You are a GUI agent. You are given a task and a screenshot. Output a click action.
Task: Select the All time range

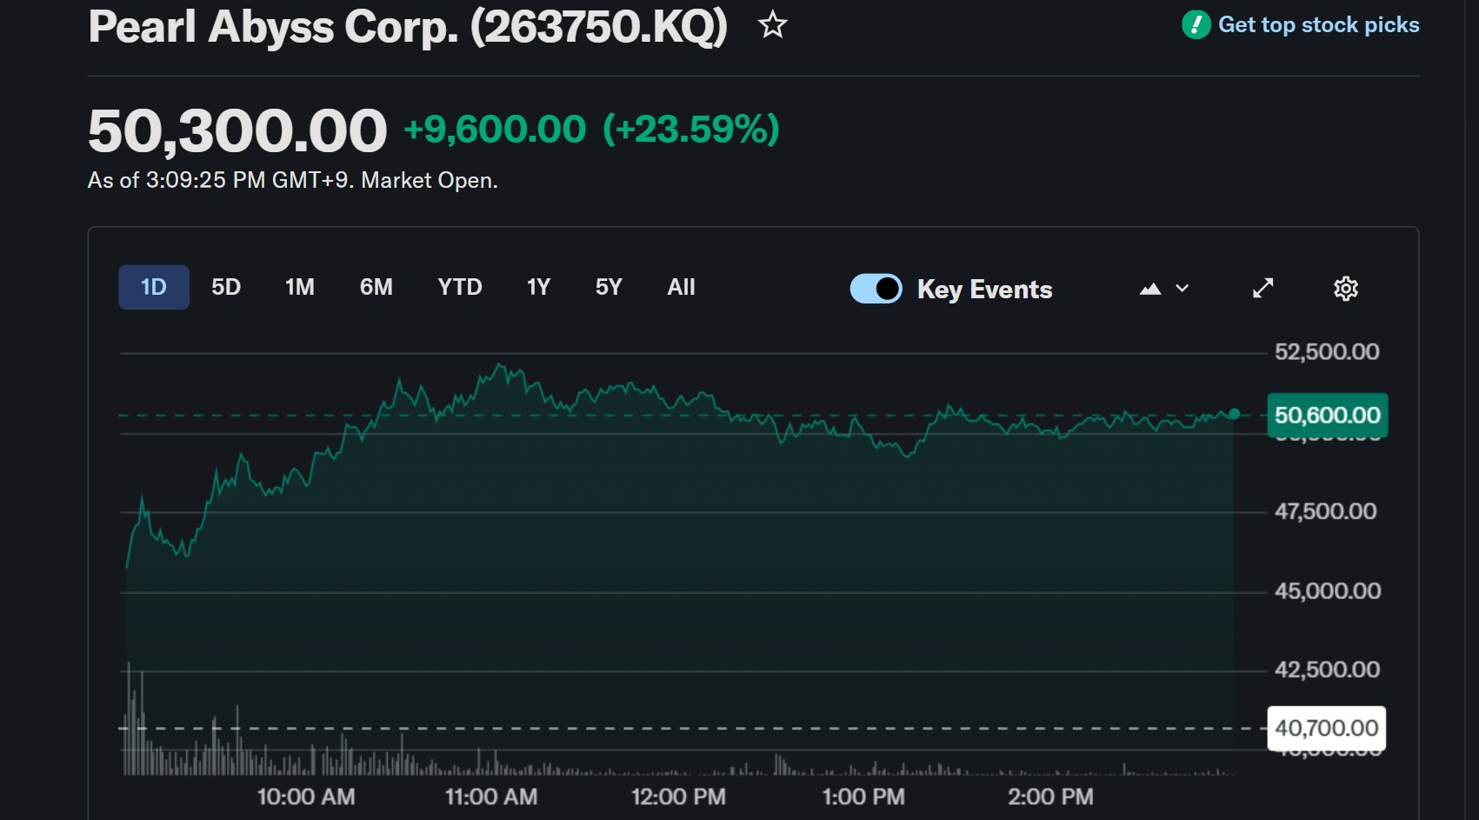click(681, 287)
